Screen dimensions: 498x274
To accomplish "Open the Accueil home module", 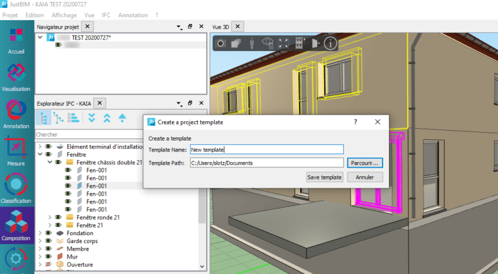I will pyautogui.click(x=16, y=40).
